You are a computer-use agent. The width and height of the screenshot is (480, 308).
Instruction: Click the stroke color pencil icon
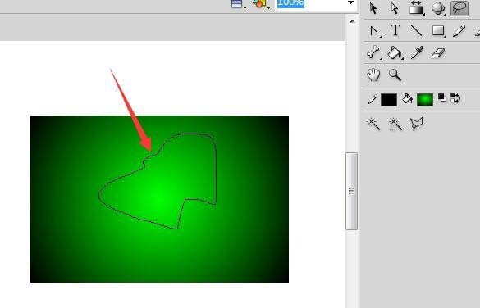373,99
